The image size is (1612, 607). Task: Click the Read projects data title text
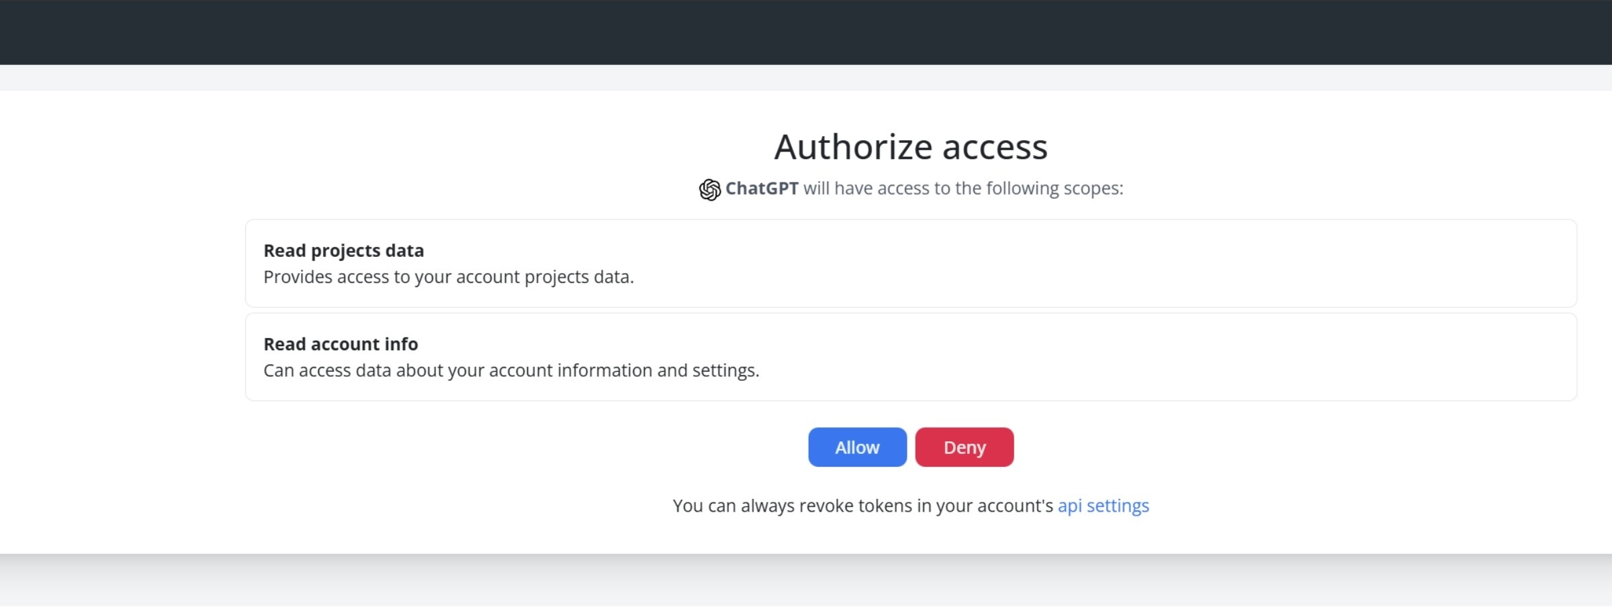click(x=344, y=250)
